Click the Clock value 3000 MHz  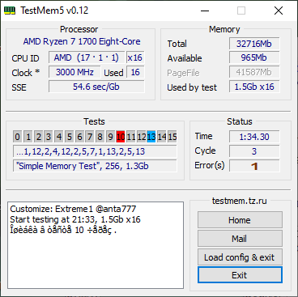pyautogui.click(x=74, y=72)
